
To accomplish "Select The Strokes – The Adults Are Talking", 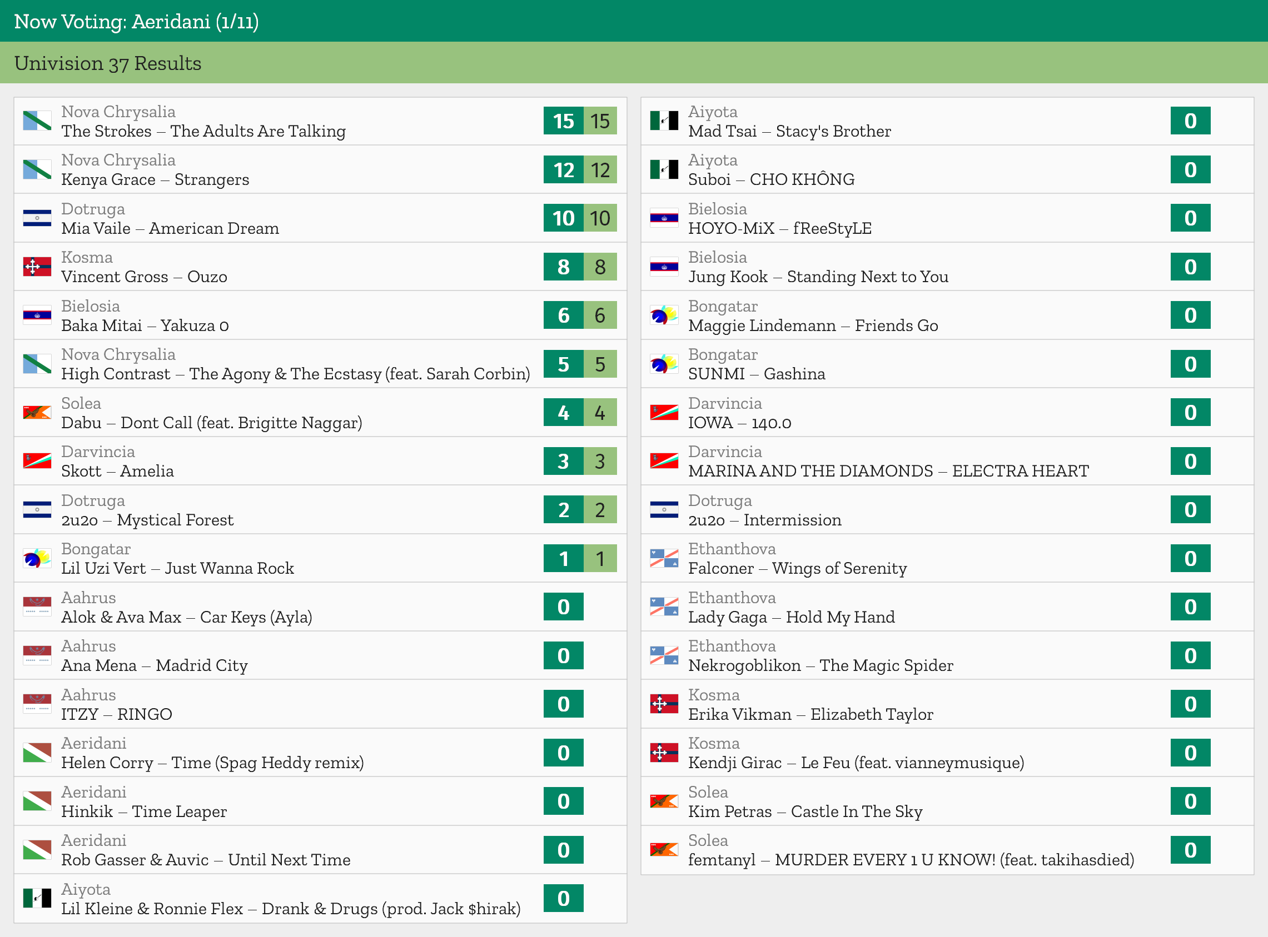I will pyautogui.click(x=203, y=131).
